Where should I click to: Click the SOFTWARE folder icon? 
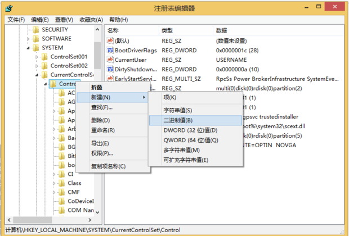(x=35, y=39)
